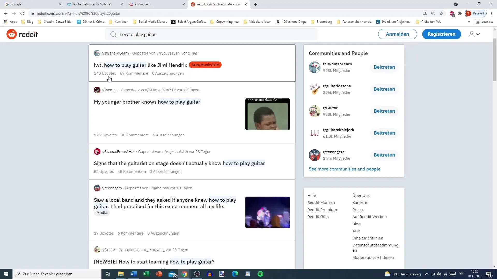The width and height of the screenshot is (497, 279).
Task: Switch to the '(4) Suchen' tab
Action: coord(157,4)
